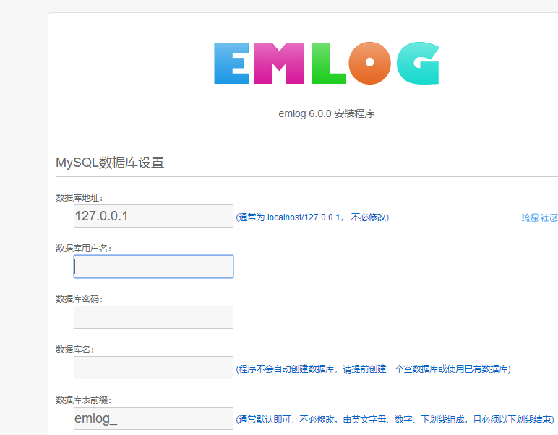Open the 流星社区 link on the right
Image resolution: width=558 pixels, height=435 pixels.
click(539, 217)
